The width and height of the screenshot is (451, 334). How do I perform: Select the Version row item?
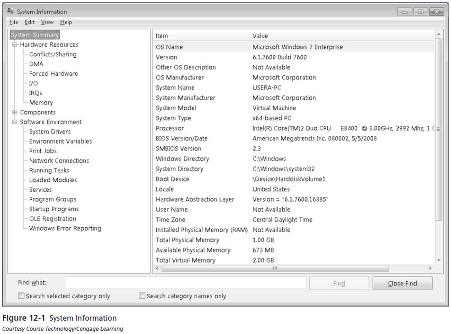pos(166,57)
